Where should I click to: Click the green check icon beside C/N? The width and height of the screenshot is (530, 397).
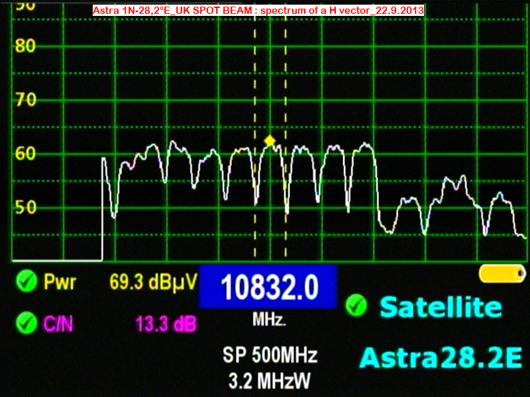tap(26, 324)
